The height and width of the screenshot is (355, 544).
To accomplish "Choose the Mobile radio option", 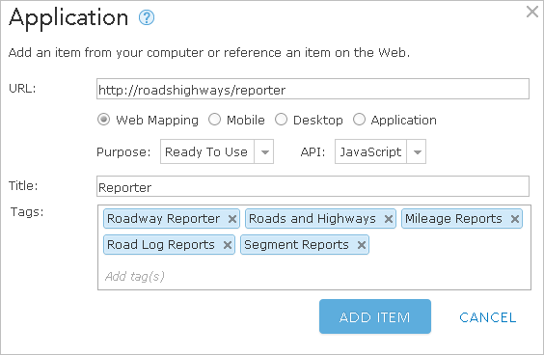I will pos(214,120).
